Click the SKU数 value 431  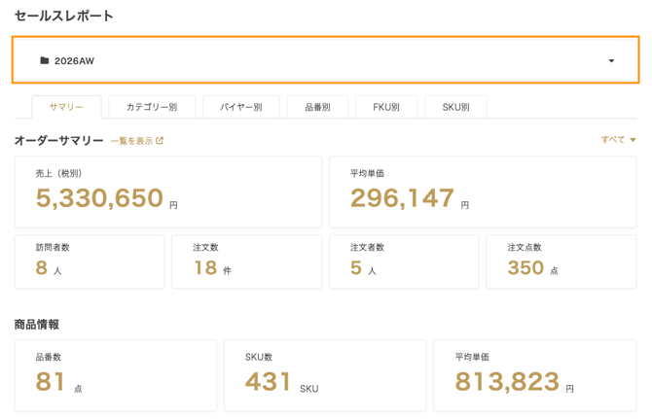[x=268, y=382]
